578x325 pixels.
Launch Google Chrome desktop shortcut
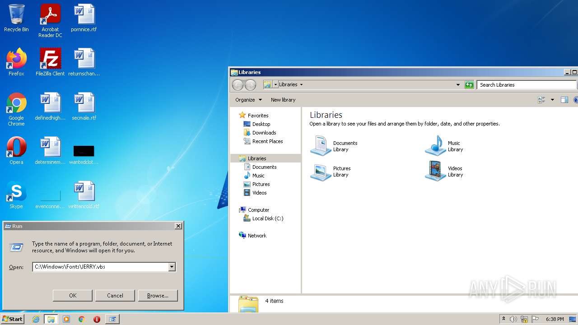click(16, 109)
